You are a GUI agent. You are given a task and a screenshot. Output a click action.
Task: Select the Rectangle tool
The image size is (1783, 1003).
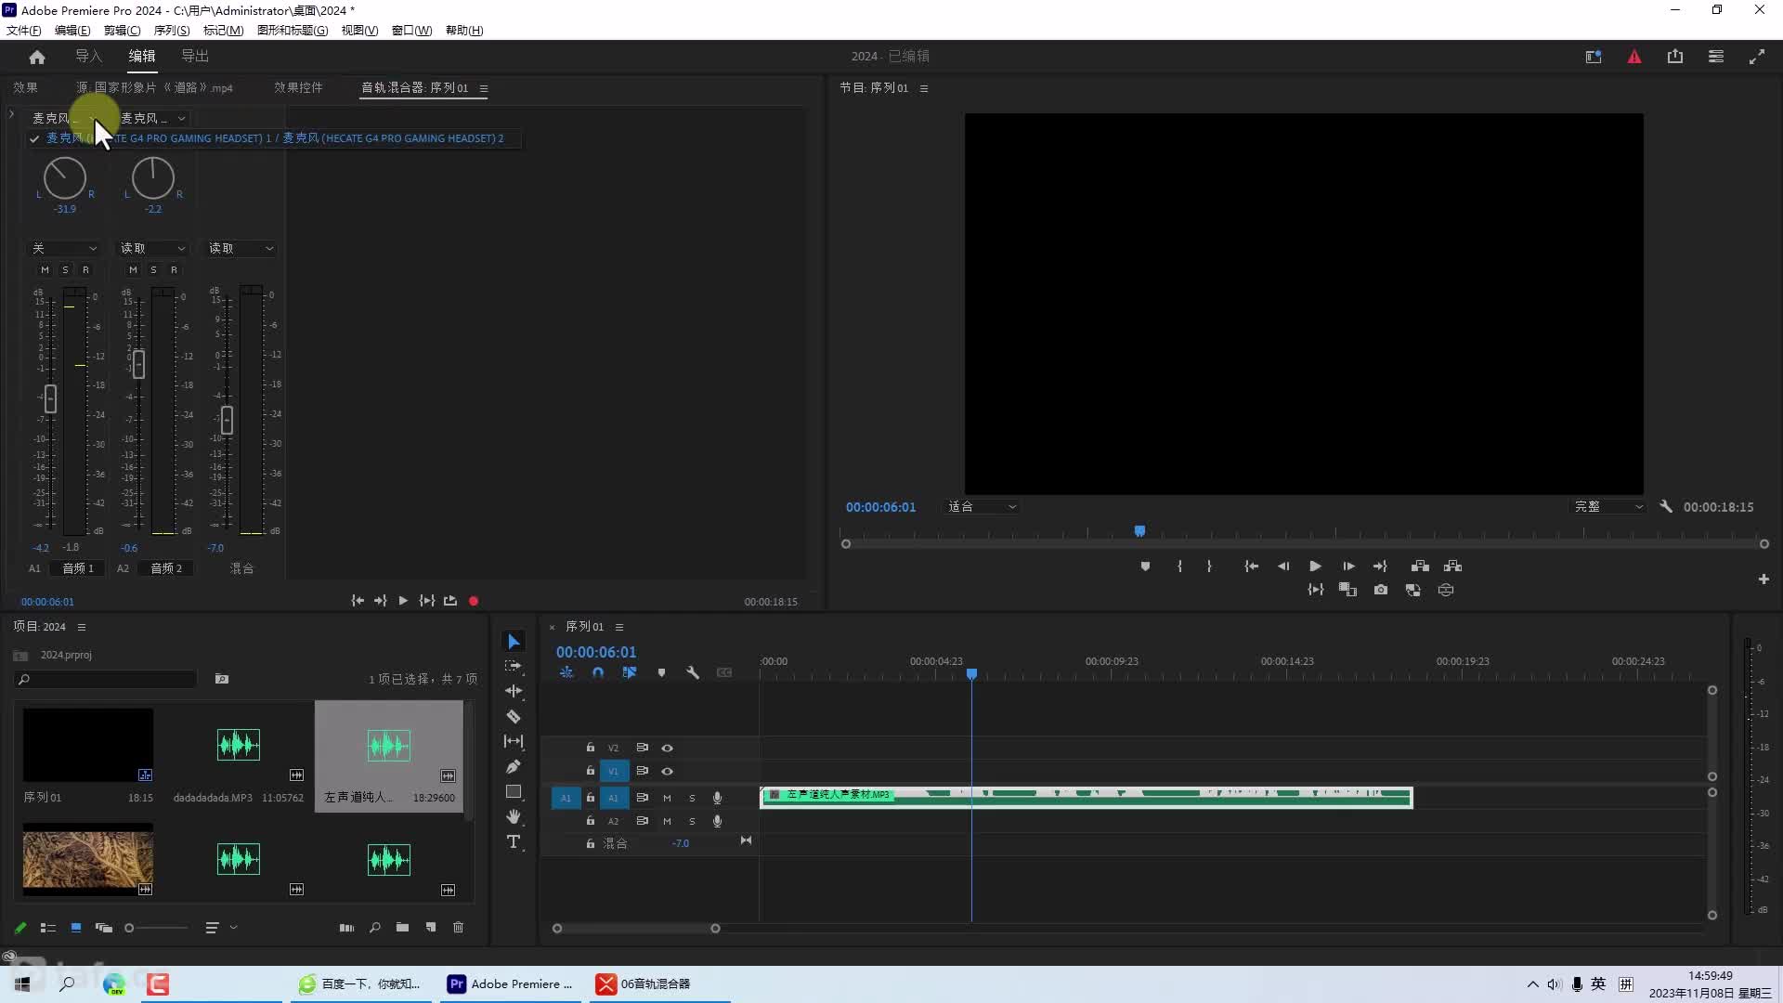point(514,791)
